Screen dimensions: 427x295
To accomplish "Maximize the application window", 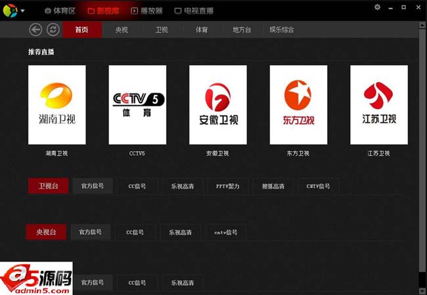I will tap(404, 7).
